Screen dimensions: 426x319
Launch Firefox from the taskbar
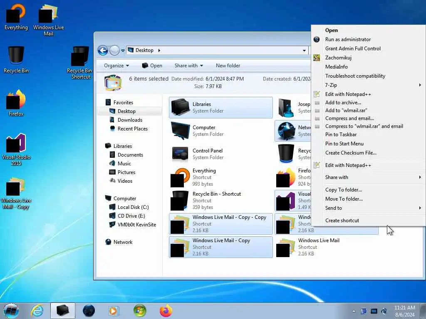166,311
